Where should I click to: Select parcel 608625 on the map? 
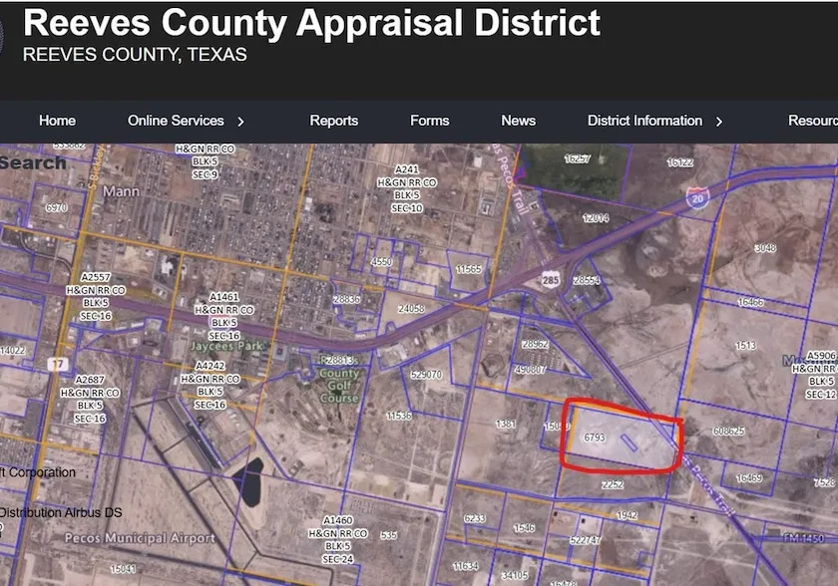pos(728,432)
